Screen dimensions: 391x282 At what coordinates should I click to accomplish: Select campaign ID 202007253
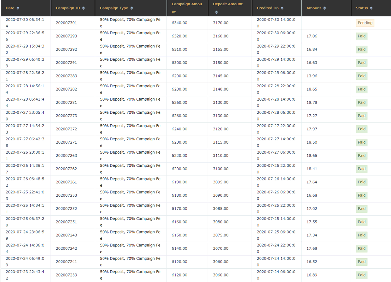(66, 195)
